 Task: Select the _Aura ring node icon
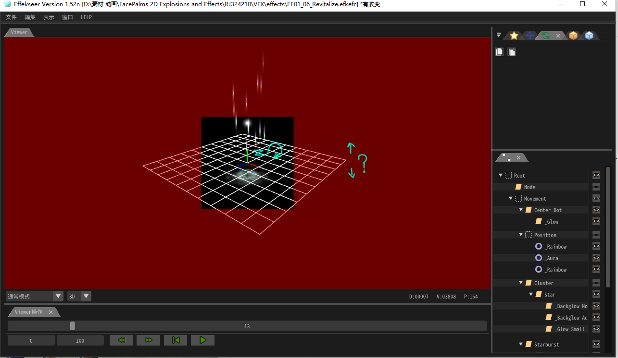(x=539, y=258)
